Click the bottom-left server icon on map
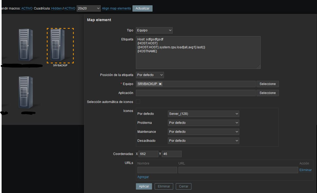Screen dimensions: 317x193 (26, 92)
